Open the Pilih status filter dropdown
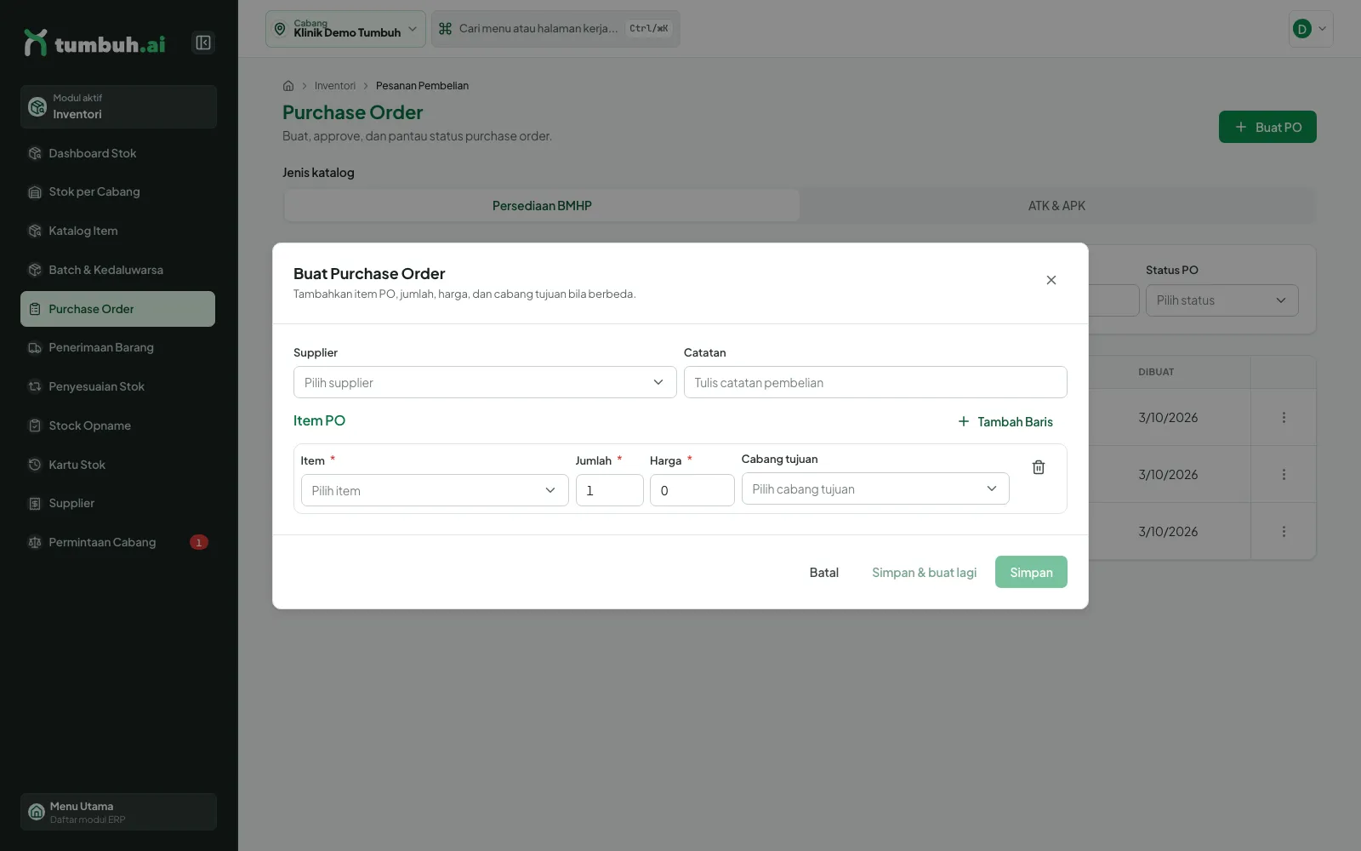1361x851 pixels. point(1221,300)
